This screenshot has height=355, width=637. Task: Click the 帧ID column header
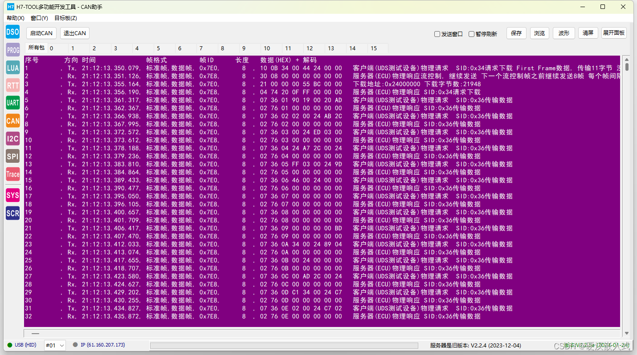click(x=207, y=60)
